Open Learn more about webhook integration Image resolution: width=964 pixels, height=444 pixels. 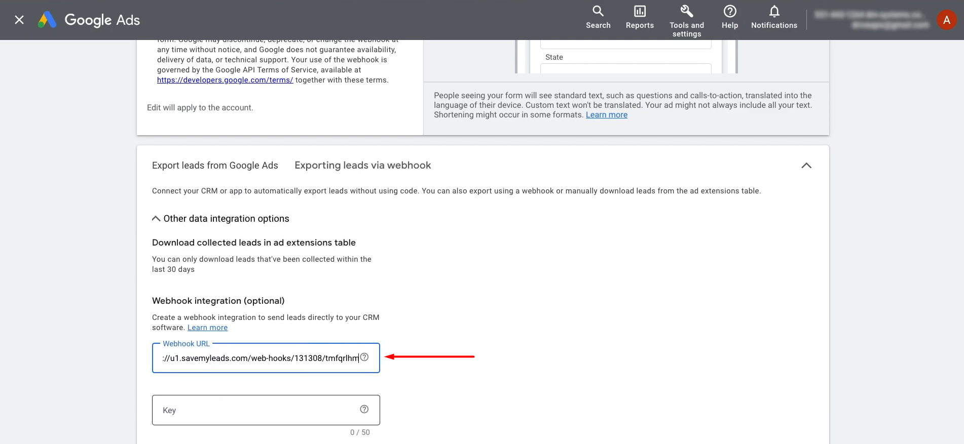[207, 328]
